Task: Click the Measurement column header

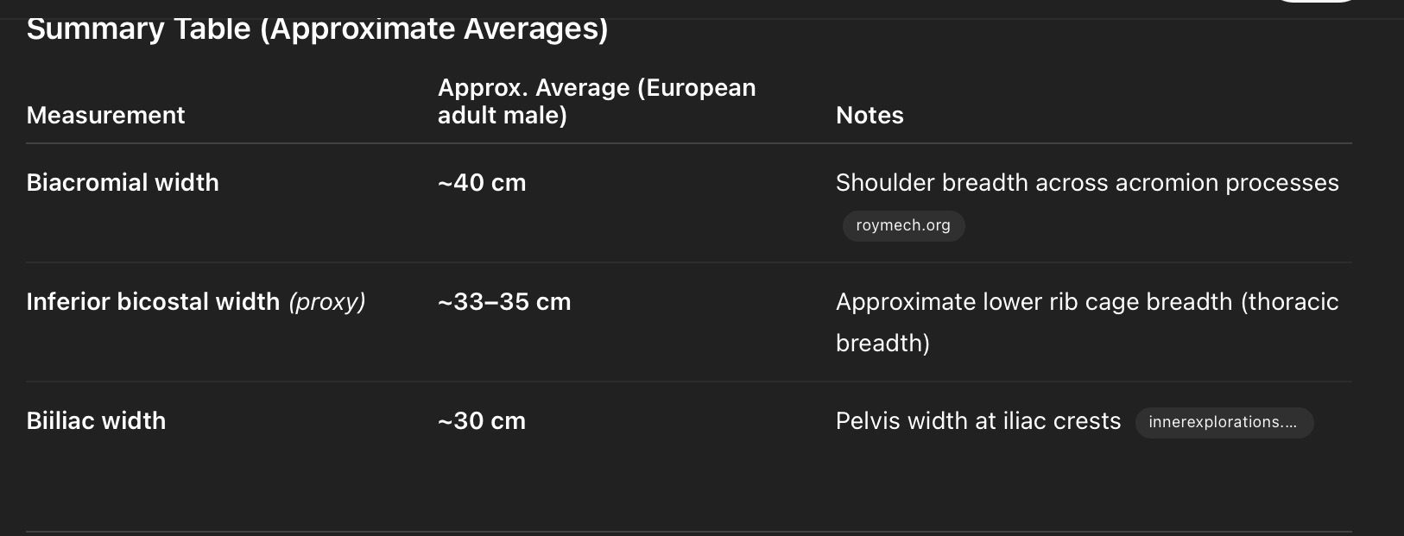Action: point(105,115)
